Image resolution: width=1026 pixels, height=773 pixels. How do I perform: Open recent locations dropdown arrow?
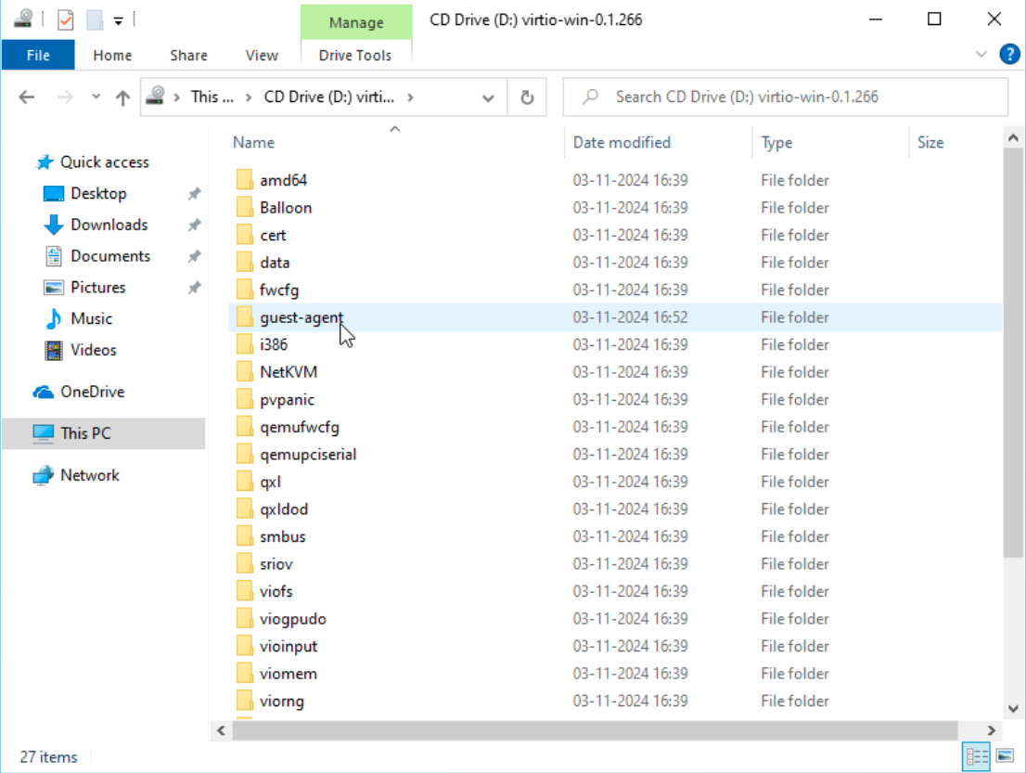tap(94, 97)
